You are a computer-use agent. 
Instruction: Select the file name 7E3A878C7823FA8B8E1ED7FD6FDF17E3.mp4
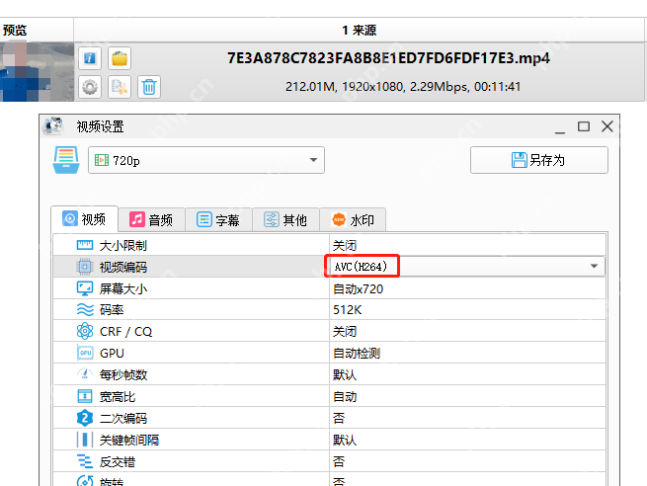[x=388, y=58]
